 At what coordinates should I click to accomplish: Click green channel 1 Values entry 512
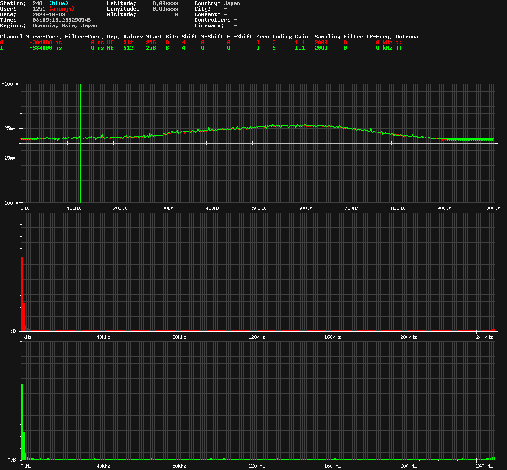[x=128, y=48]
